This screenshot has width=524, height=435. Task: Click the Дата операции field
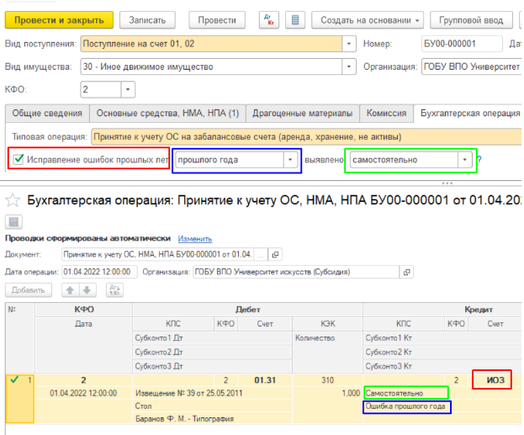click(99, 272)
